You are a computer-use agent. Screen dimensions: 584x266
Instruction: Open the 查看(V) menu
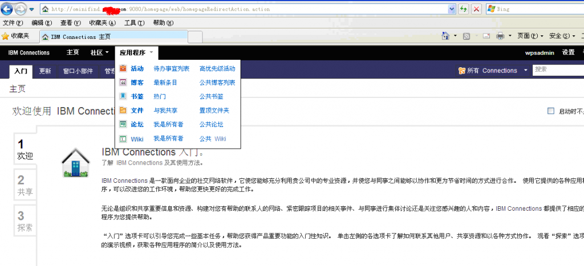(x=71, y=23)
